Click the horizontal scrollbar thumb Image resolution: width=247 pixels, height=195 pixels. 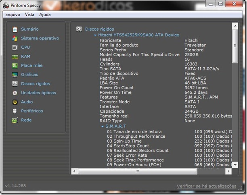tap(137, 171)
